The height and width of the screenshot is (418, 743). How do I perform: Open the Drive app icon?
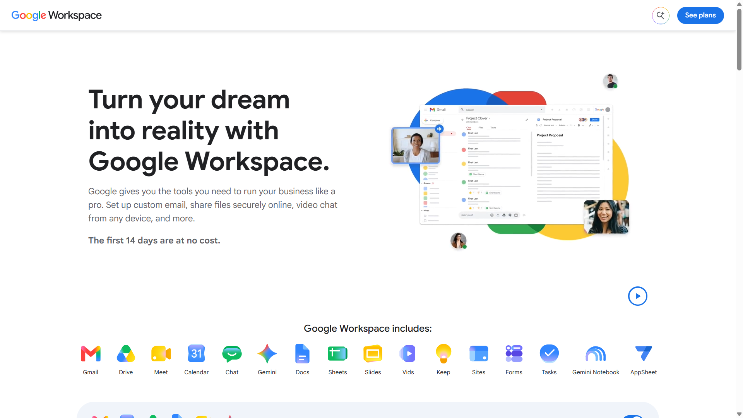(126, 353)
